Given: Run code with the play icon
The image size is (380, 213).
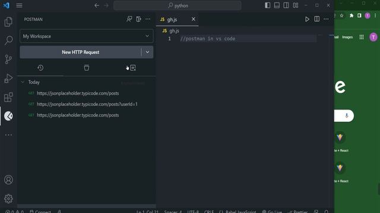Looking at the screenshot, I should tap(307, 19).
